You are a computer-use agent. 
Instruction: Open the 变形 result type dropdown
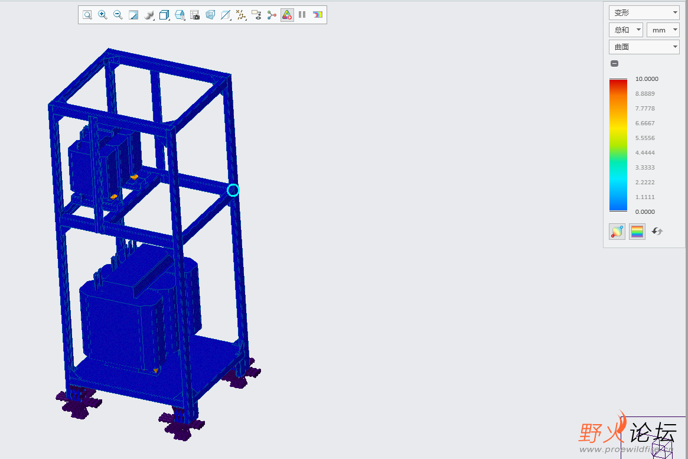644,13
